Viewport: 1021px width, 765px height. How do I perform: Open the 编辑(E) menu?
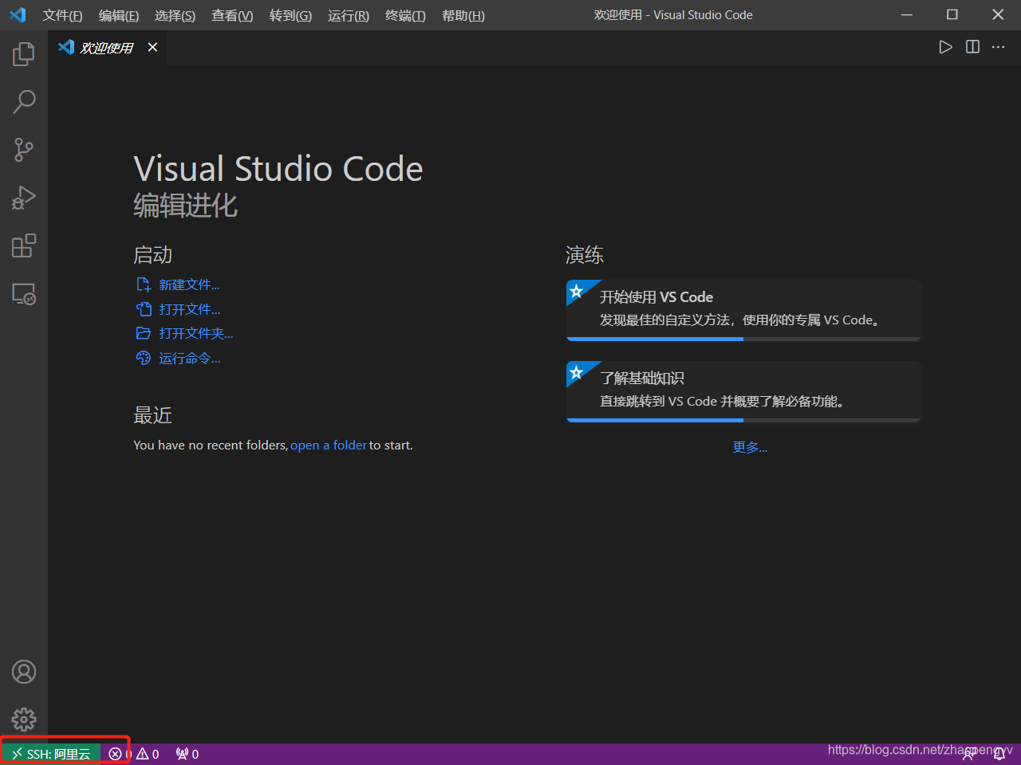click(119, 15)
